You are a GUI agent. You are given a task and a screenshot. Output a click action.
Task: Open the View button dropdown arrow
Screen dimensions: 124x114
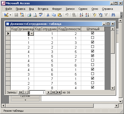point(10,15)
